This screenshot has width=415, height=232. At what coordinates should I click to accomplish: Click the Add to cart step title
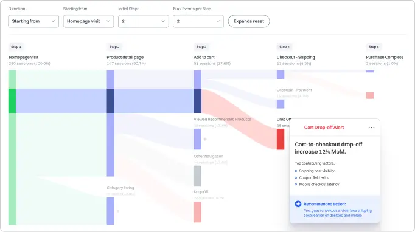204,57
